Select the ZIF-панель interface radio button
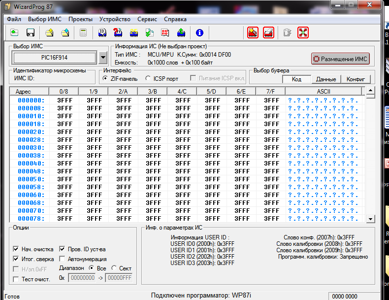 (105, 78)
